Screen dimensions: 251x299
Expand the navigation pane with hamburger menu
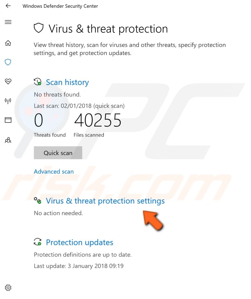point(8,22)
